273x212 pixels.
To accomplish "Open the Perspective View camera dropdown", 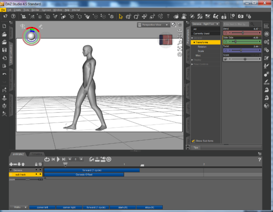I will (154, 25).
